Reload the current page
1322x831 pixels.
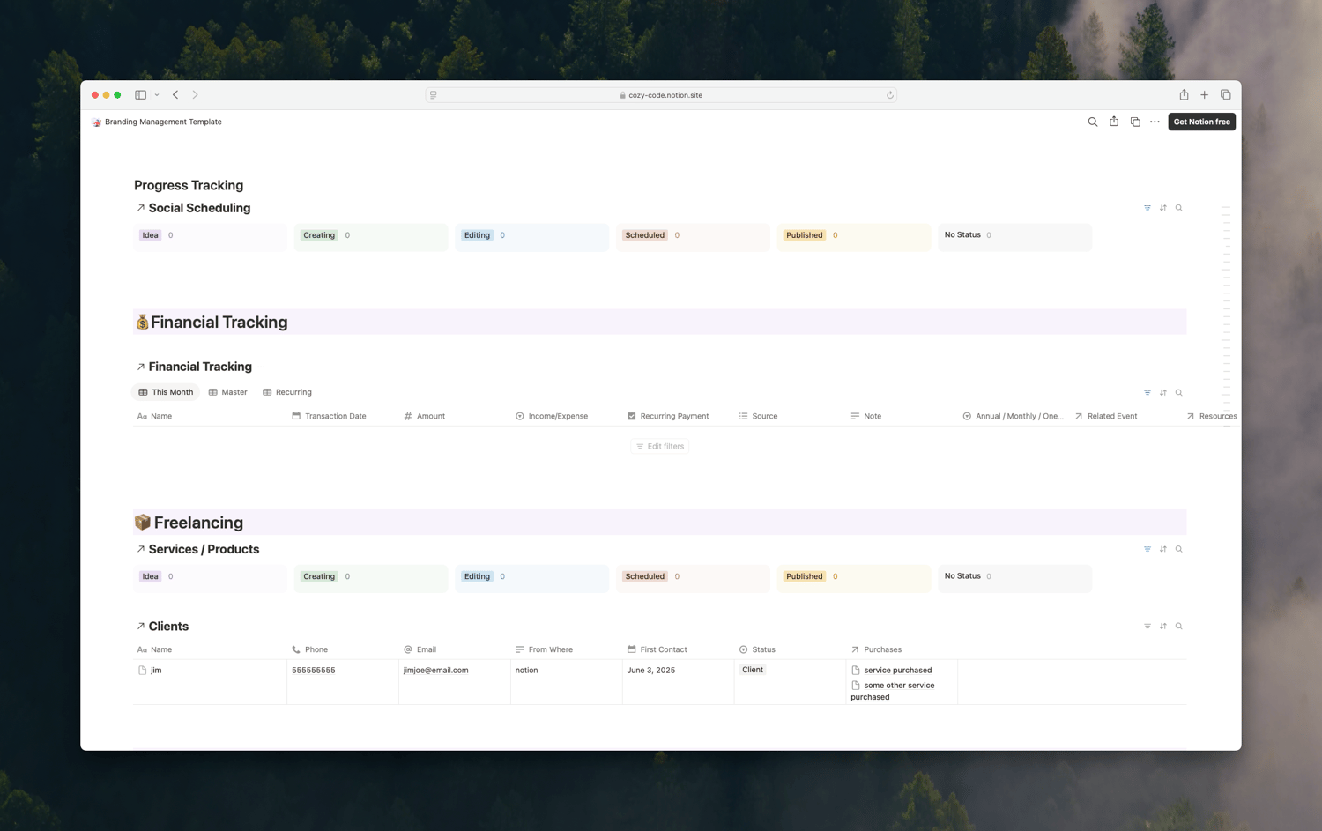coord(890,95)
